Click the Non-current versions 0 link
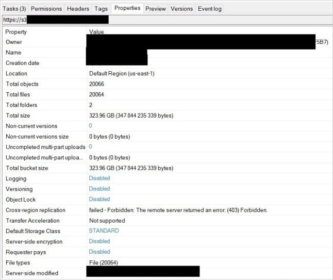The height and width of the screenshot is (280, 333). point(91,126)
